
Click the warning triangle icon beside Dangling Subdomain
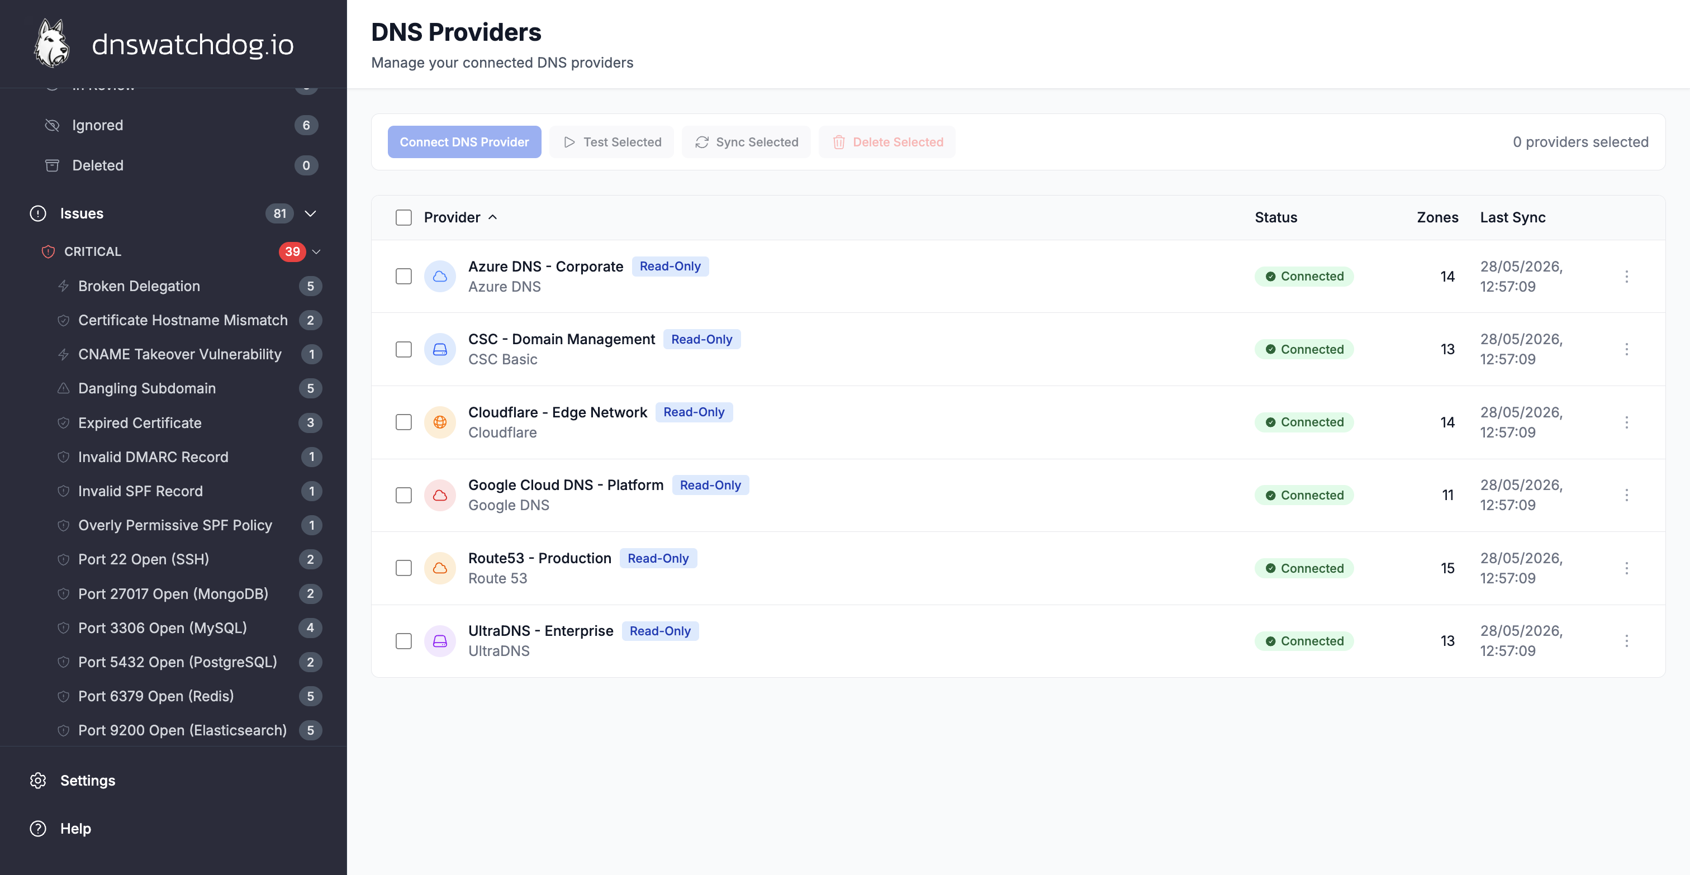[x=64, y=388]
